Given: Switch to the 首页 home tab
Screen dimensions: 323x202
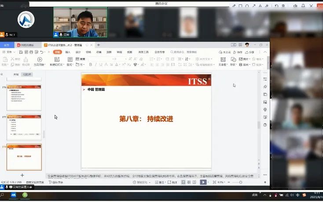Looking at the screenshot, I should click(7, 45).
